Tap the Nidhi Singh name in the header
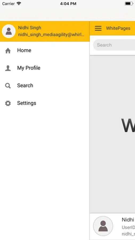Viewport: 135px width, 240px height. tap(30, 28)
